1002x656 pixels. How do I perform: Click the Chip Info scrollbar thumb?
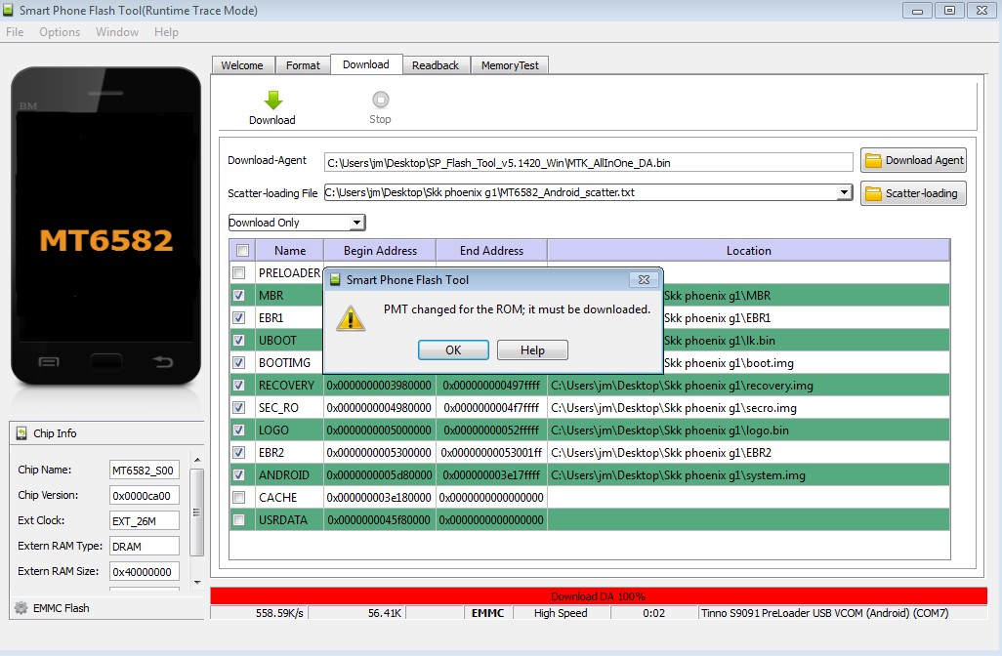click(197, 512)
